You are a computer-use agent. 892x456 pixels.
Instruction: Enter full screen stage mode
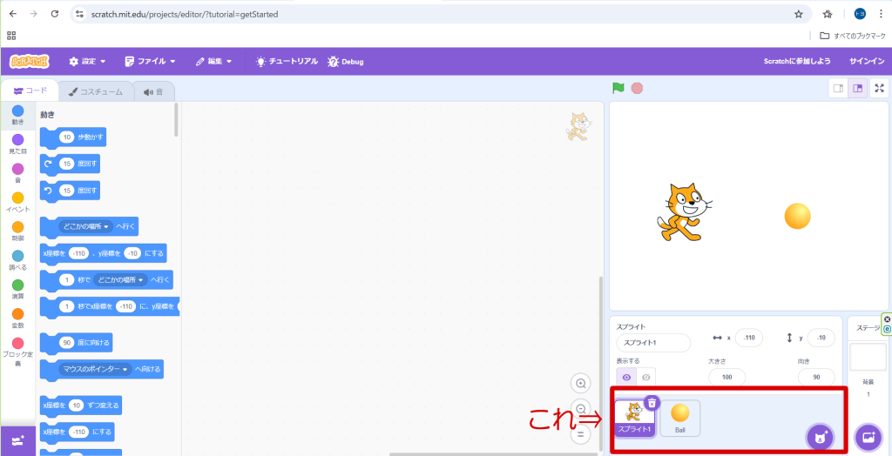click(x=880, y=88)
